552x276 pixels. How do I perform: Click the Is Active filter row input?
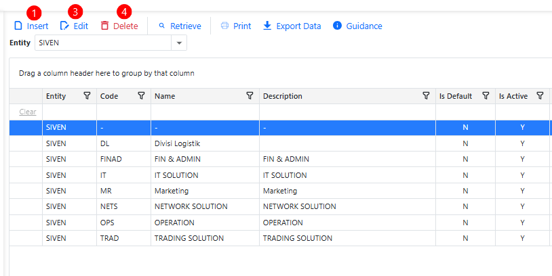pos(523,112)
